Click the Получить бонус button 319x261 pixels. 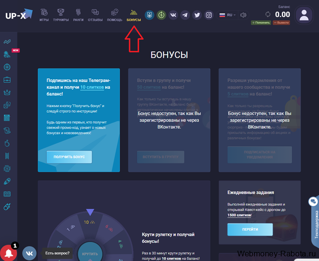69,157
